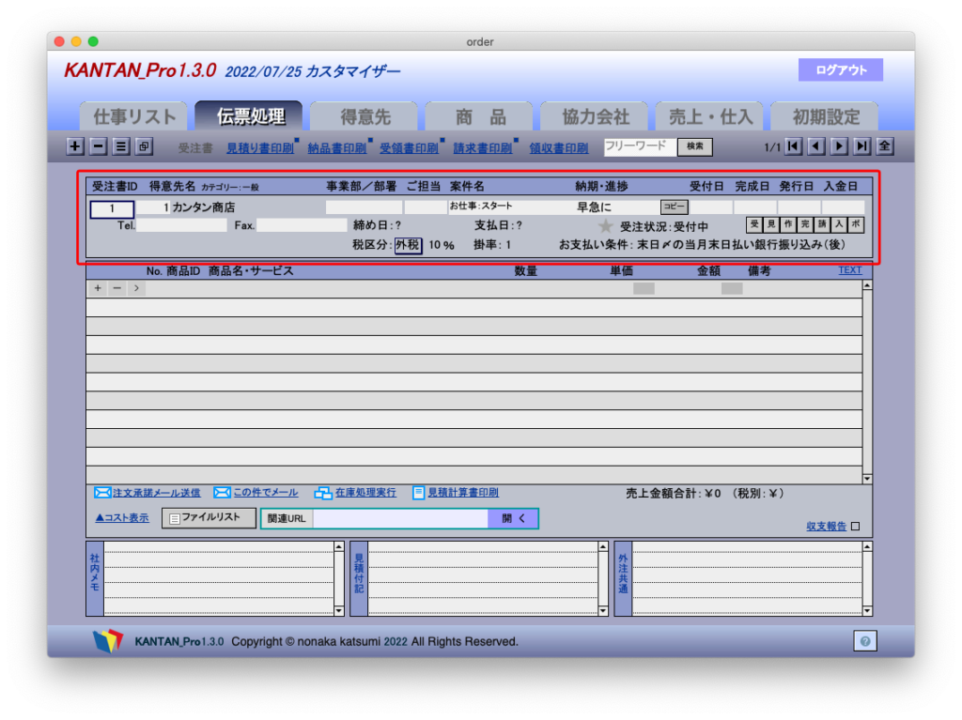The height and width of the screenshot is (720, 962).
Task: Click 領収書印刷 link
Action: pos(558,147)
